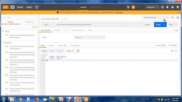Open manage environments gear icon
This screenshot has height=102, width=182.
click(177, 18)
